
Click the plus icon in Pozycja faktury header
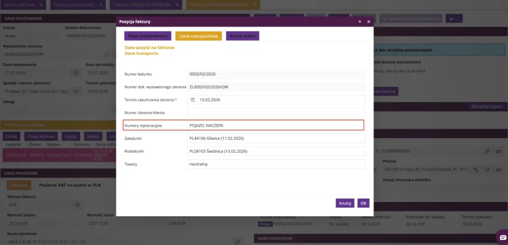[360, 22]
